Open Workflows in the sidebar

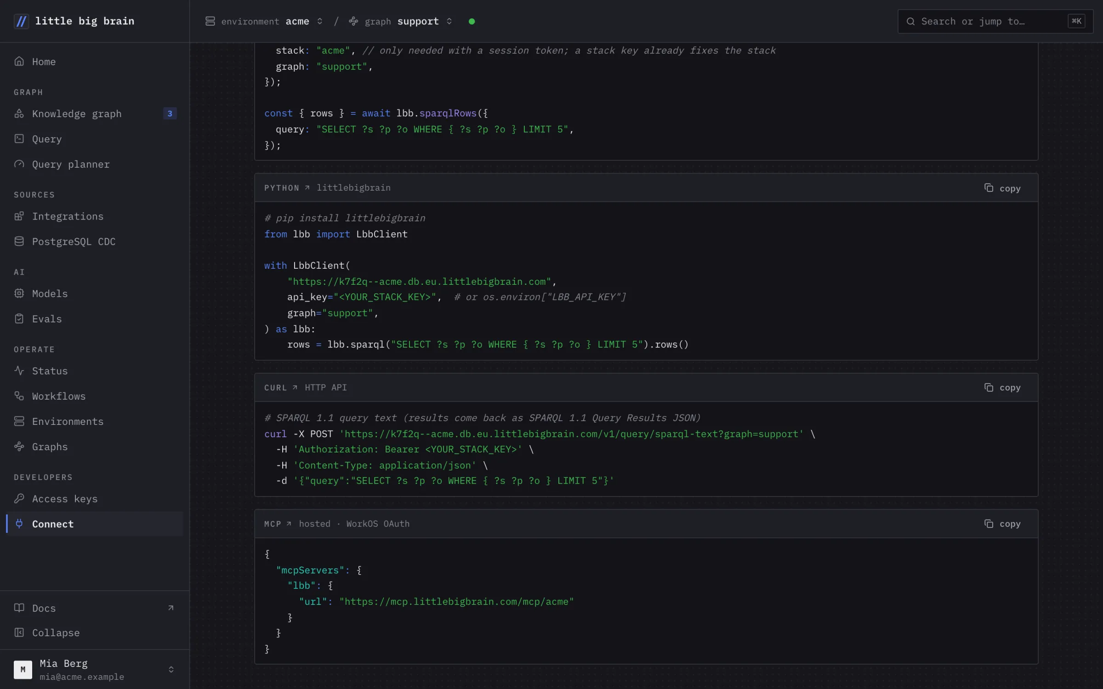95,396
